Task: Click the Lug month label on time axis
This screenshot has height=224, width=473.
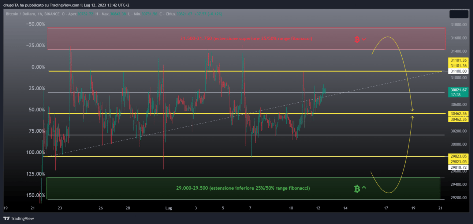Action: [x=168, y=208]
